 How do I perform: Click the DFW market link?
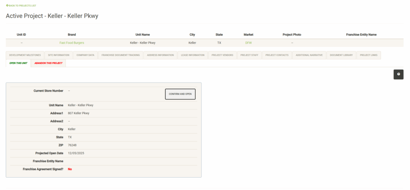(x=248, y=42)
